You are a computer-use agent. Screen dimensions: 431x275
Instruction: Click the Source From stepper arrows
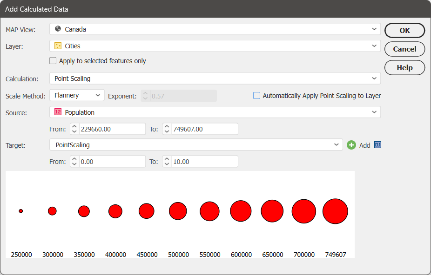(x=74, y=129)
